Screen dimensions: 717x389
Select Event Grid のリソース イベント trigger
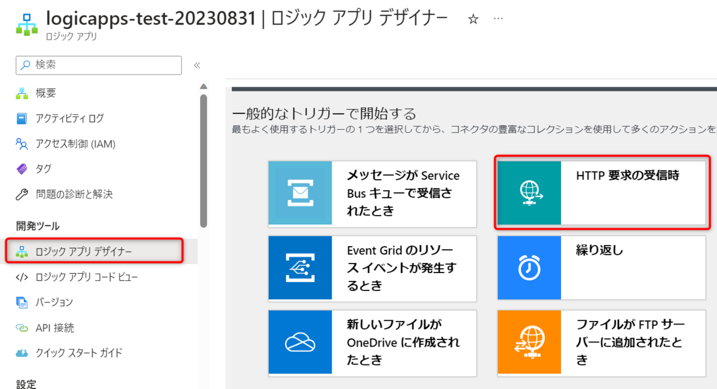coord(372,268)
